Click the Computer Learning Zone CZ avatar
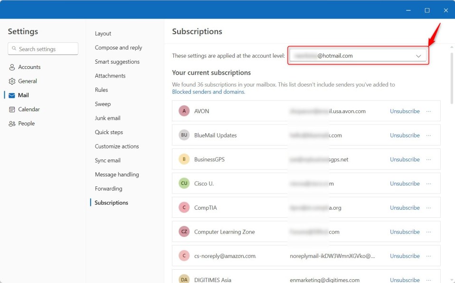This screenshot has height=283, width=455. [x=184, y=231]
